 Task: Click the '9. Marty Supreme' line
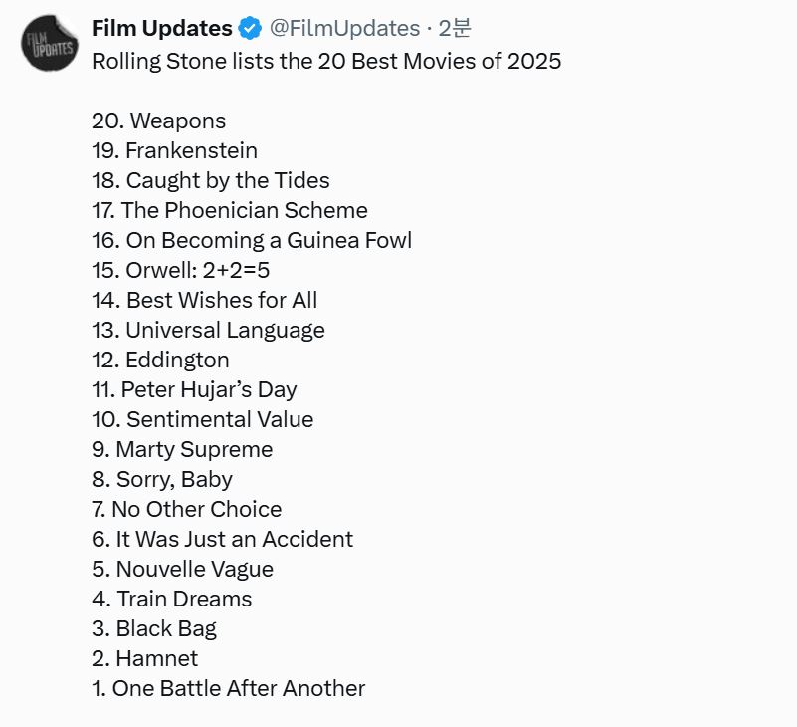(x=181, y=449)
